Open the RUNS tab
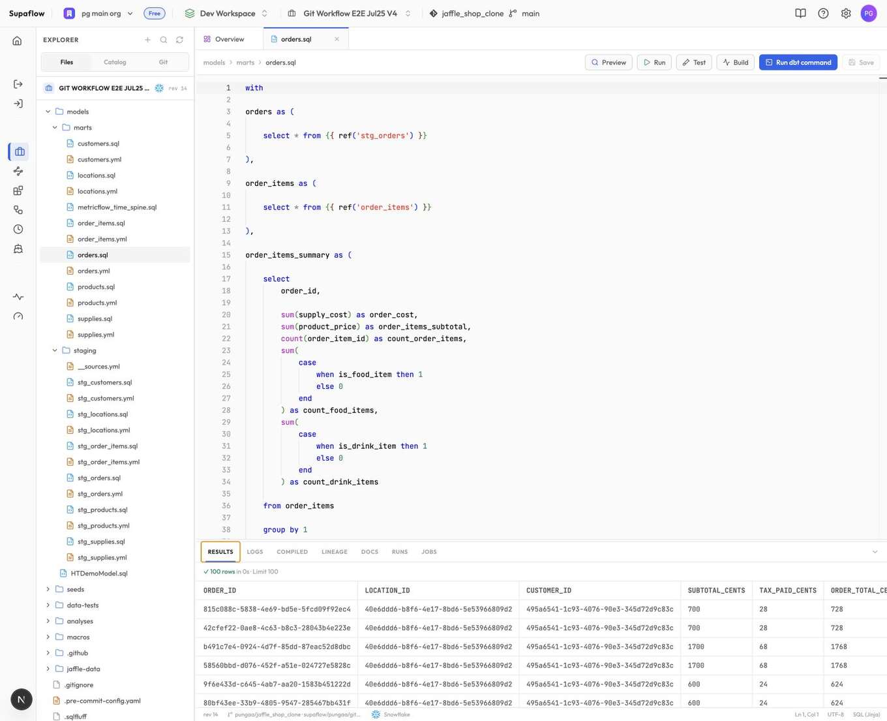This screenshot has height=721, width=887. click(x=400, y=552)
